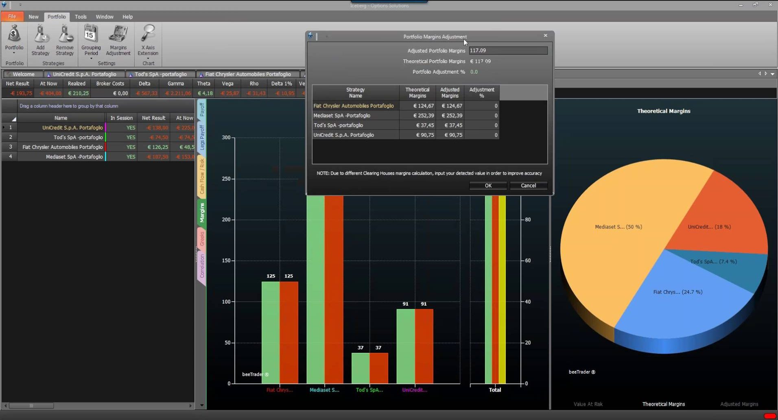
Task: Expand the X Axis Extension dropdown arrow
Action: pos(148,59)
